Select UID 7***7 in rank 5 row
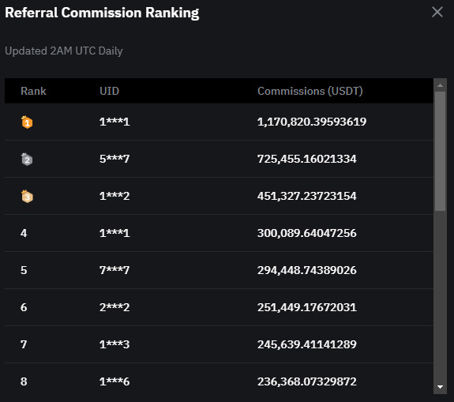This screenshot has height=402, width=454. (x=114, y=270)
